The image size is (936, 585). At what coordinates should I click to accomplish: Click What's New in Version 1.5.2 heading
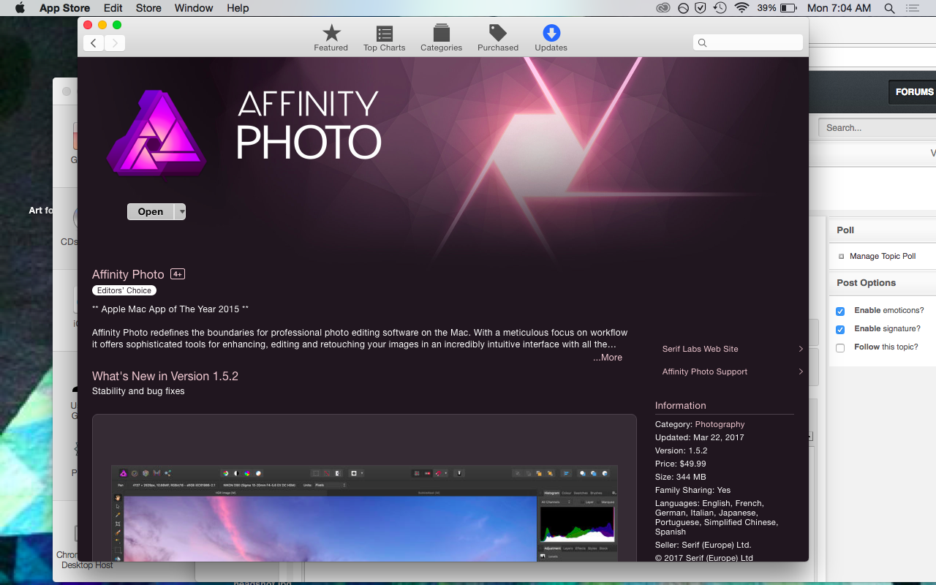pos(165,376)
